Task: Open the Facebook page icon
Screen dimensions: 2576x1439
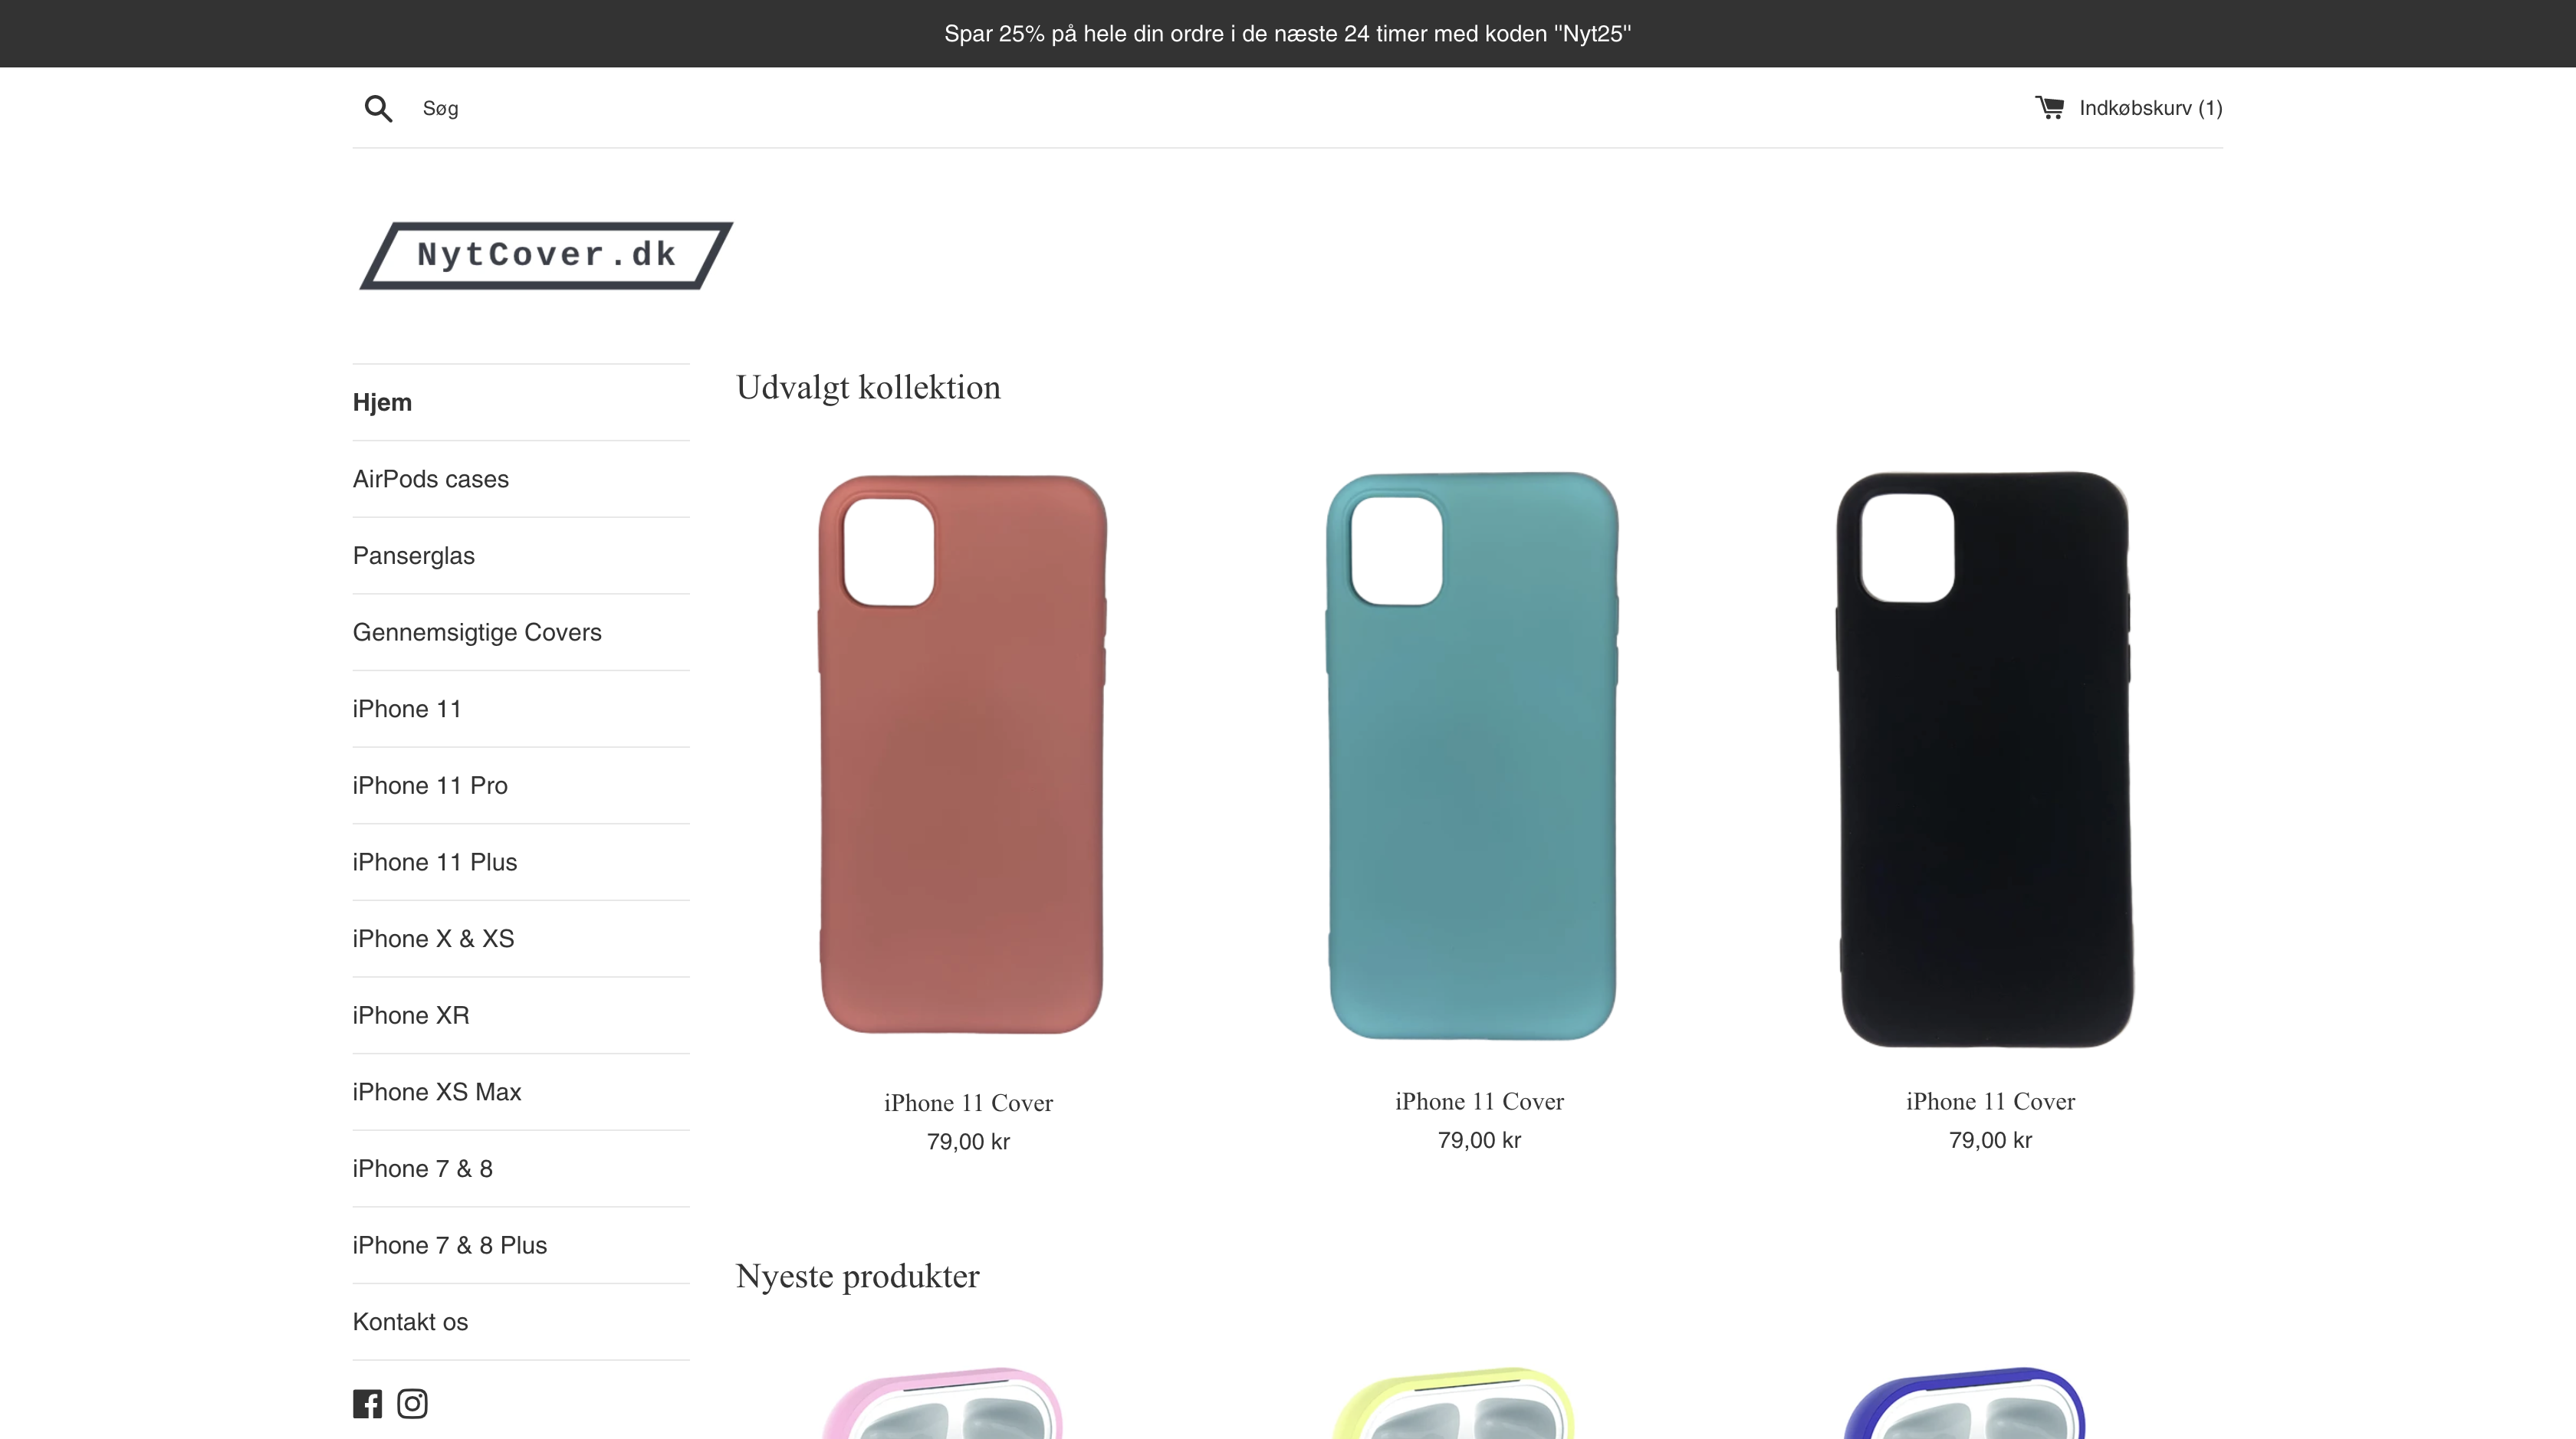Action: point(367,1404)
